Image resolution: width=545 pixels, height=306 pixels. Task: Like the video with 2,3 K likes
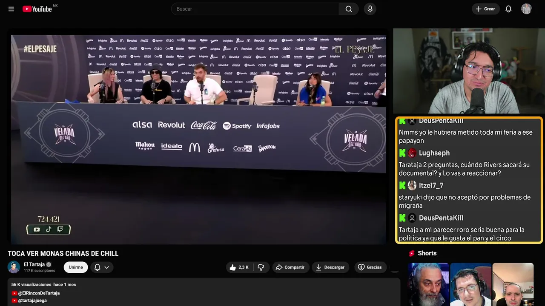pyautogui.click(x=239, y=267)
